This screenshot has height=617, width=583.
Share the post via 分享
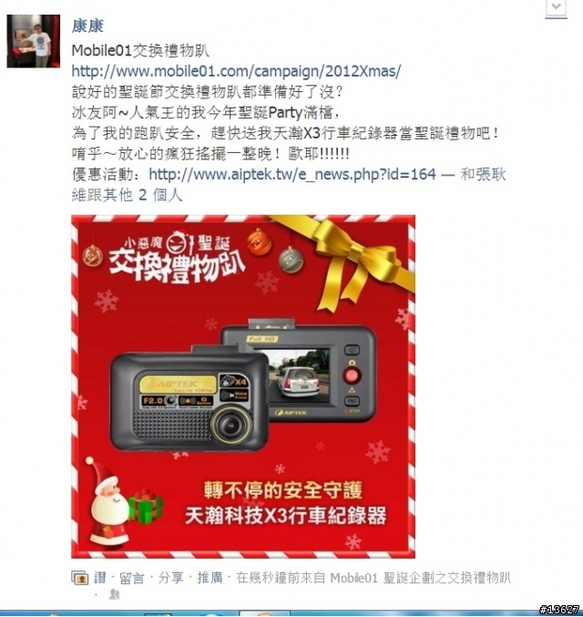click(x=170, y=578)
